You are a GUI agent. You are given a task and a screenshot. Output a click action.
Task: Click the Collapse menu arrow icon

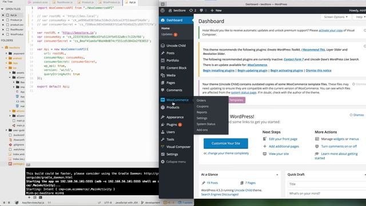162,161
